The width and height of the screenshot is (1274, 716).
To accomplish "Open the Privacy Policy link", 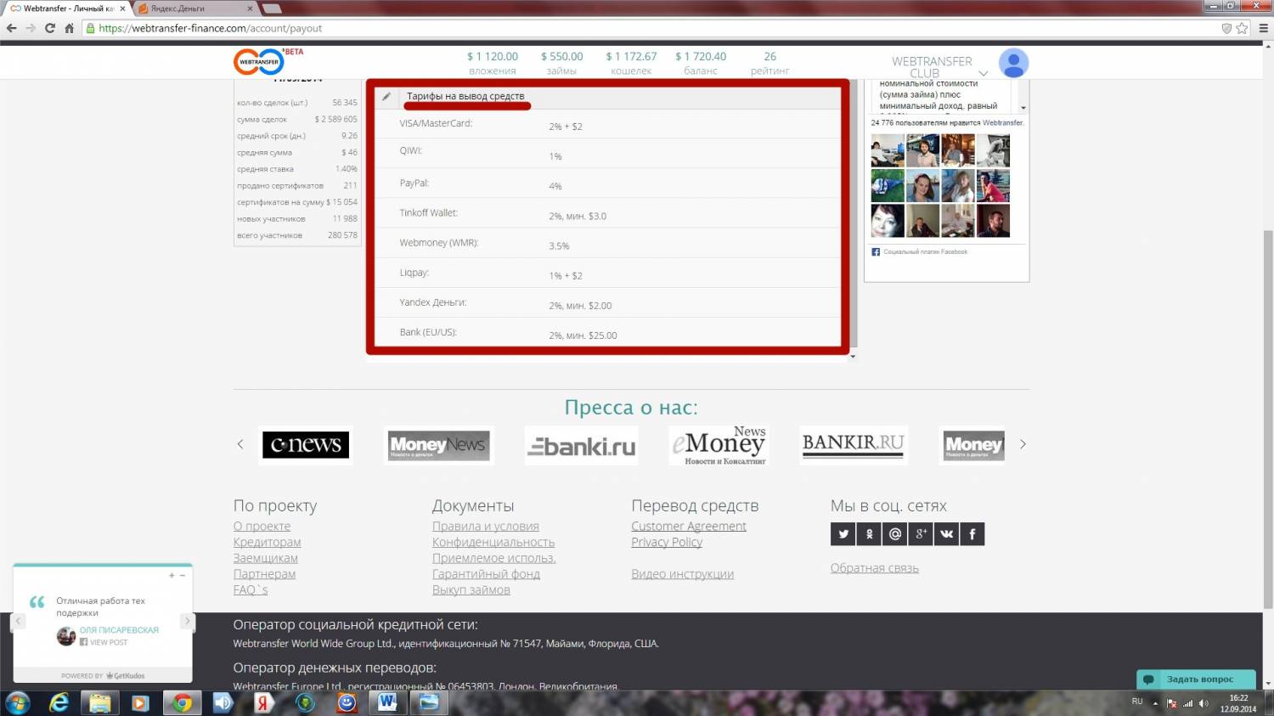I will click(x=667, y=542).
